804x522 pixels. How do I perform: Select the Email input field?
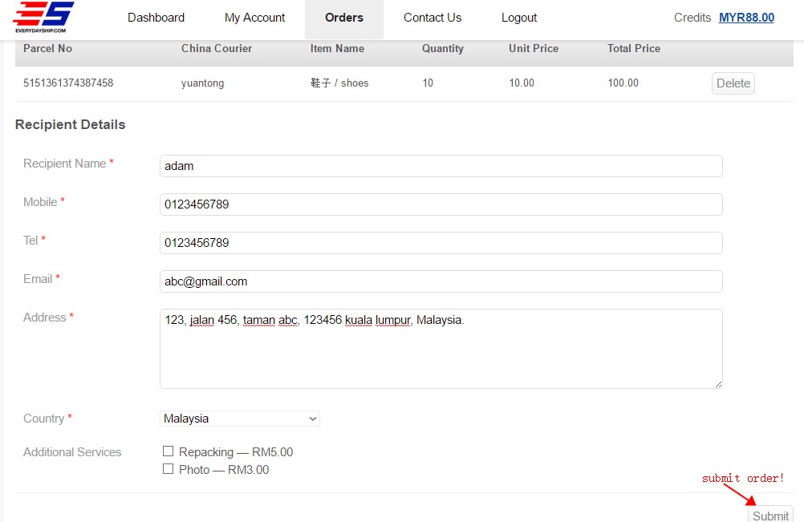coord(441,281)
